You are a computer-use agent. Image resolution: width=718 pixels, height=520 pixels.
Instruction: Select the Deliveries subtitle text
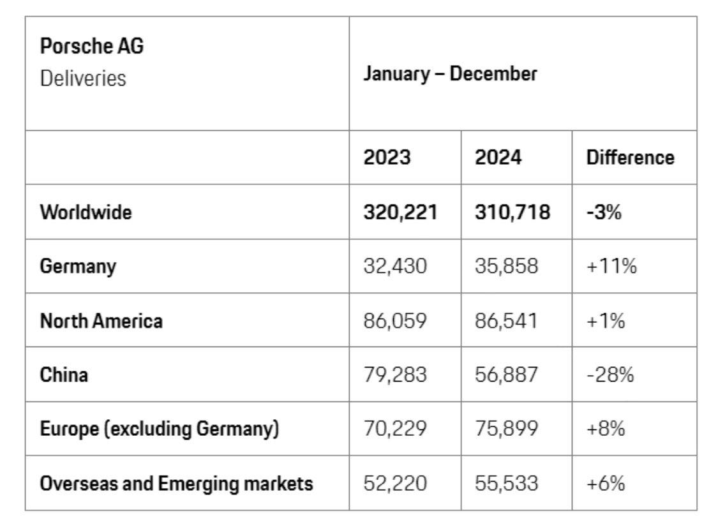click(x=83, y=78)
